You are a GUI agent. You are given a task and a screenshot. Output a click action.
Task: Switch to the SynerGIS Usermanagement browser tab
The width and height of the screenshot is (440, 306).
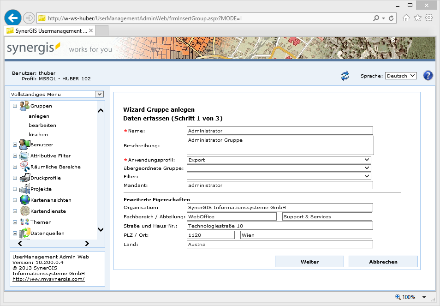click(46, 30)
